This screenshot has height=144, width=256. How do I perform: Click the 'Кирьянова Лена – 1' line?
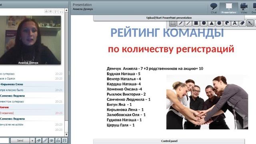(x=125, y=110)
